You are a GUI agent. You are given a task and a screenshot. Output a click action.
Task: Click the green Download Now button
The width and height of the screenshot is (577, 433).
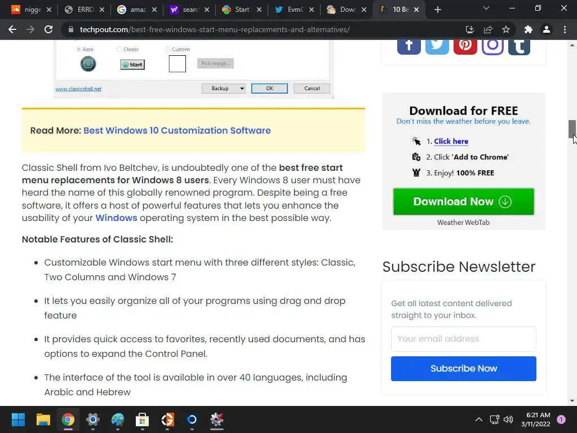(x=463, y=201)
